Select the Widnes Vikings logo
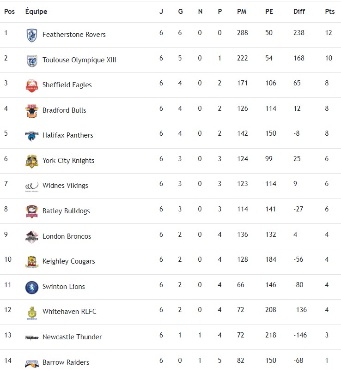341x373 pixels. [31, 186]
